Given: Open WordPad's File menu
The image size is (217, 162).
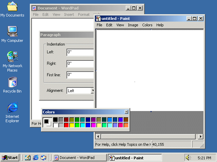Looking at the screenshot, I should pos(36,15).
